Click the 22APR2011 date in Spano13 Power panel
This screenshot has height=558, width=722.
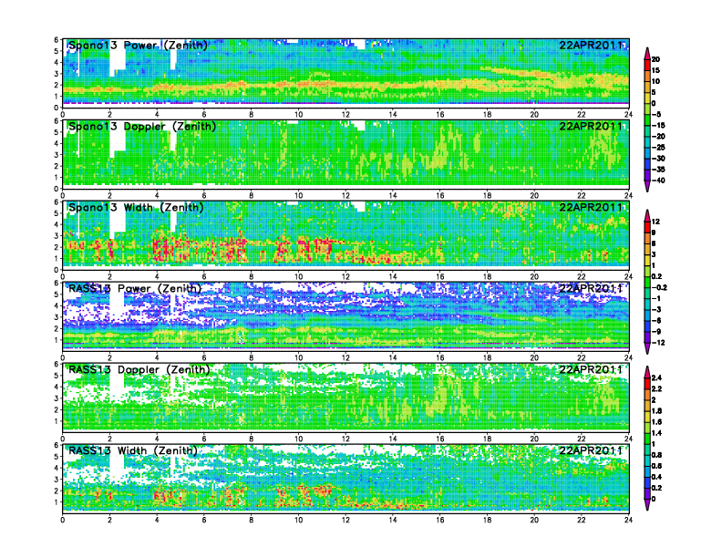tap(591, 45)
